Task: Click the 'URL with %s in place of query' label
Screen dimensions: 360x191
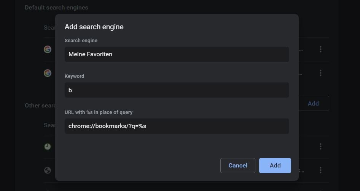Action: 99,112
